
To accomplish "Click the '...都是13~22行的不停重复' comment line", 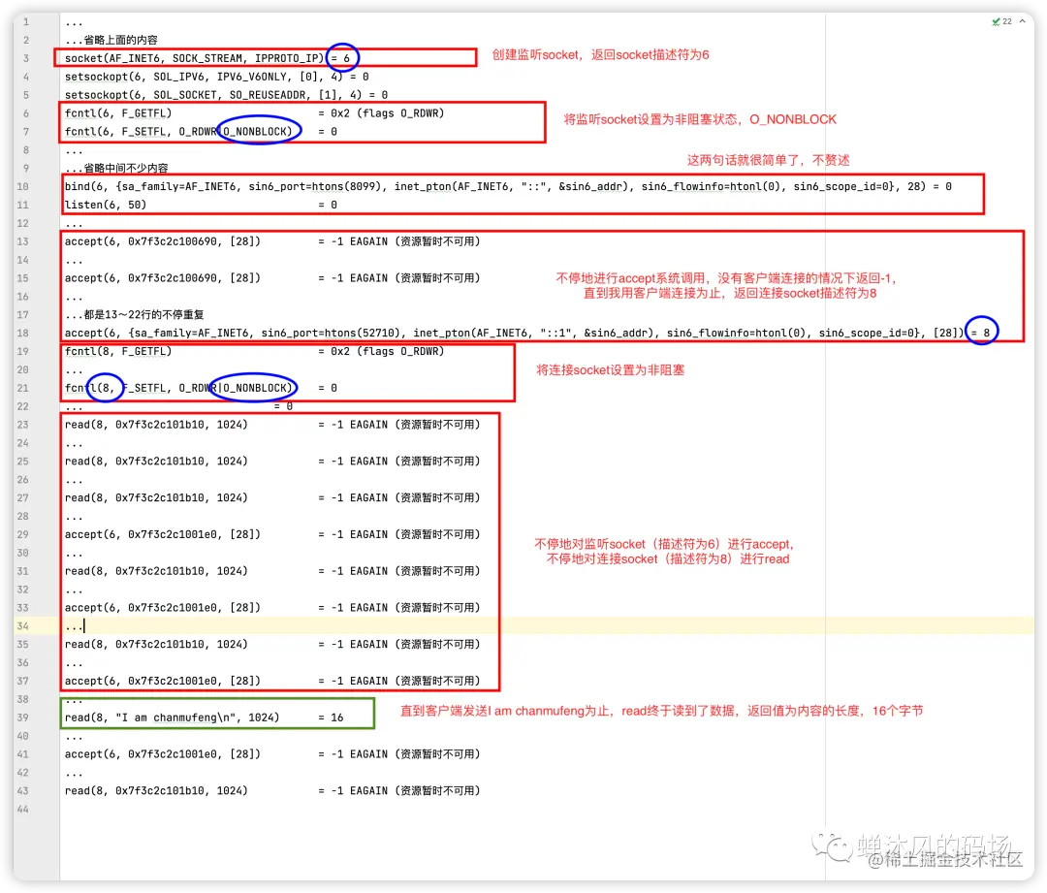I will click(x=134, y=314).
